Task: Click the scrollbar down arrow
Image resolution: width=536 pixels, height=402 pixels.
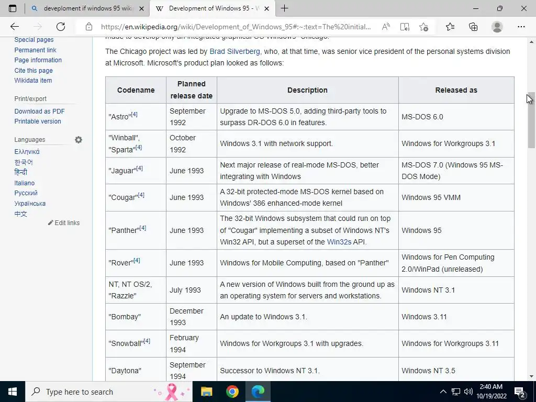Action: [531, 377]
